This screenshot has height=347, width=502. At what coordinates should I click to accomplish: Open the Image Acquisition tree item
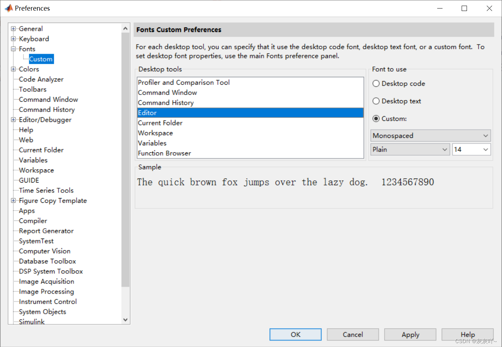click(x=47, y=281)
